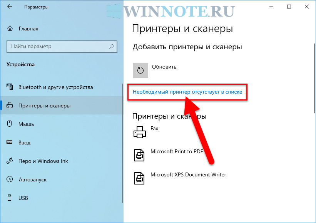Open Перо и Windows Ink settings

[61, 161]
